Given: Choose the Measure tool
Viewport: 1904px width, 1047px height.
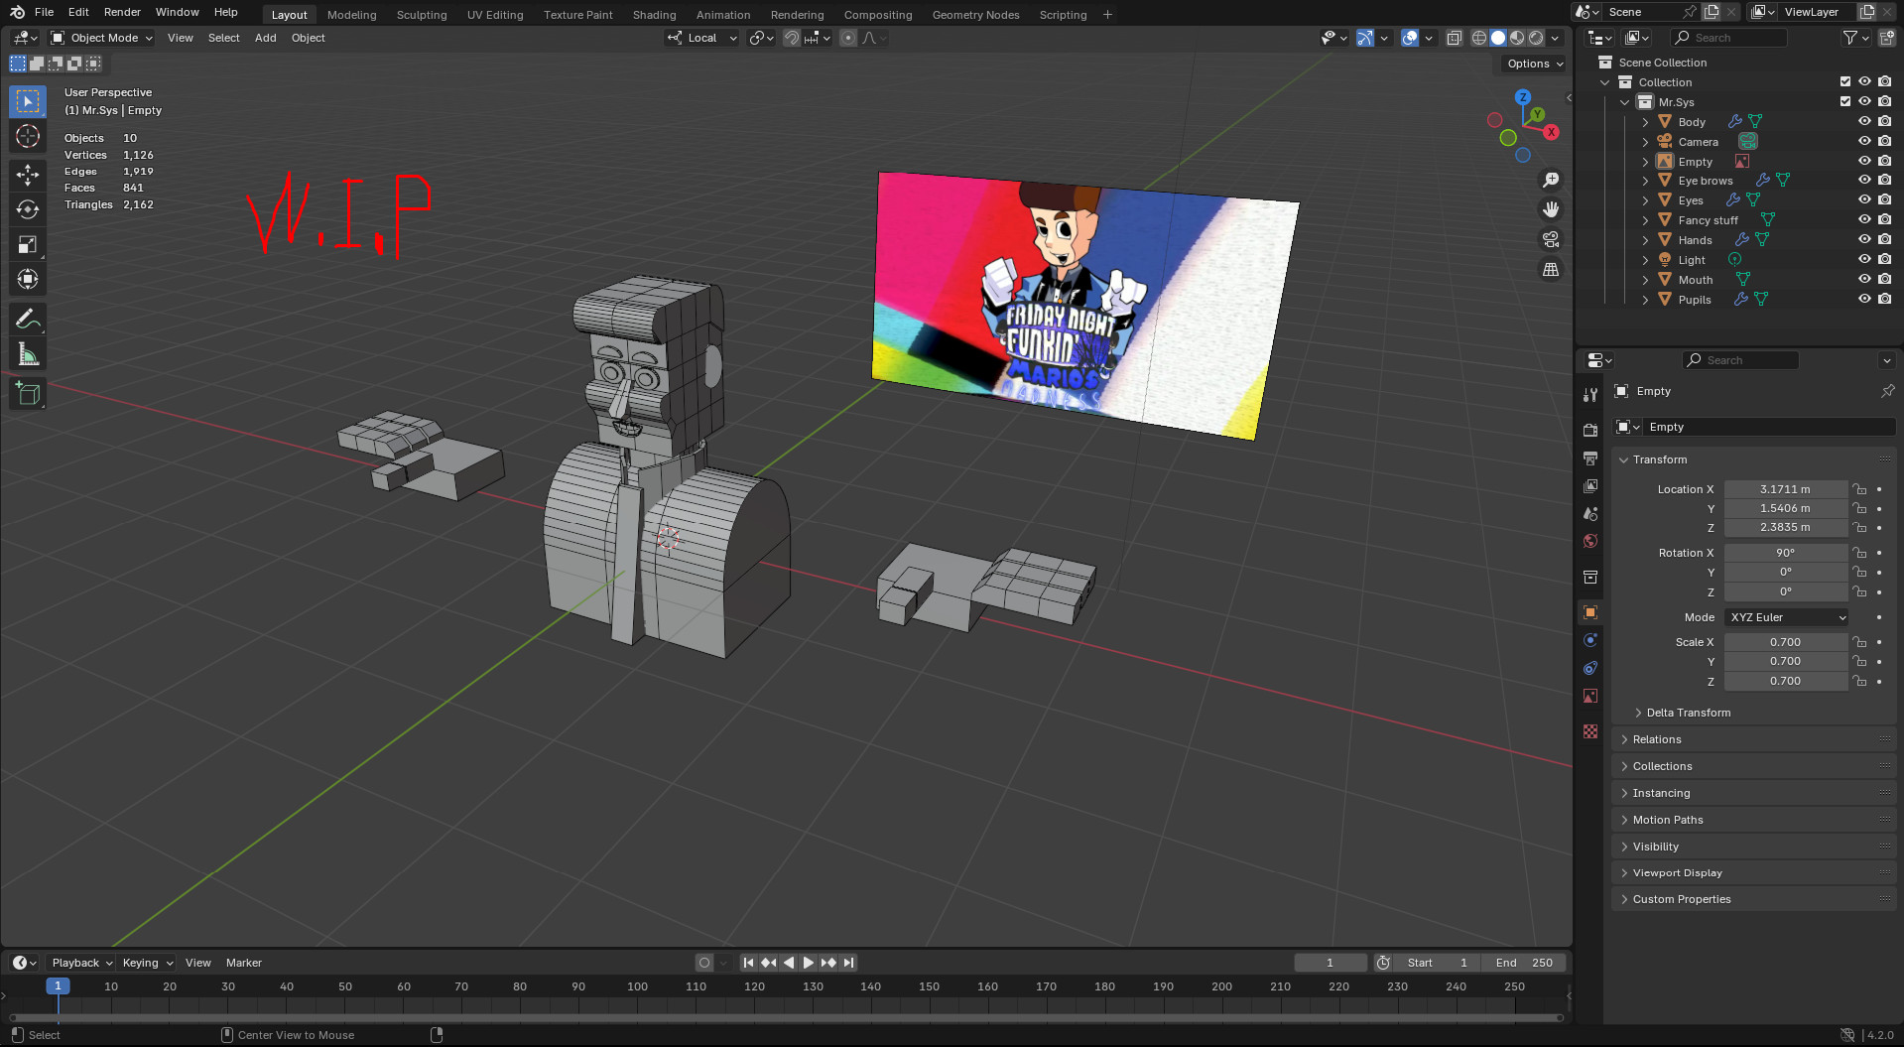Looking at the screenshot, I should [x=28, y=355].
